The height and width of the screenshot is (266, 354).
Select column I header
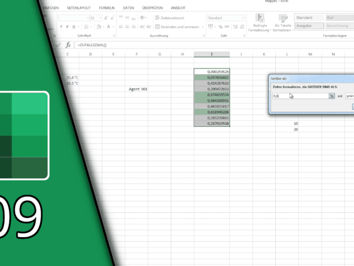(211, 54)
